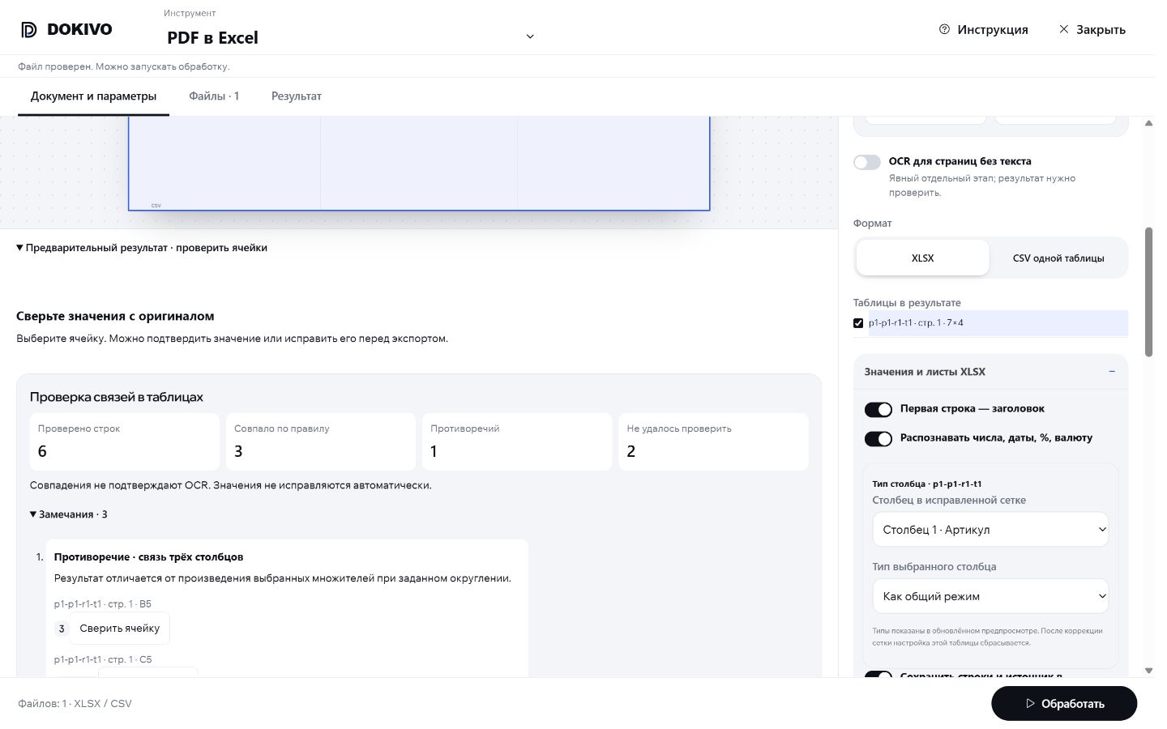Click the Файлов: 1 · XLSX / CSV status text
Viewport: 1167px width, 729px height.
coord(75,703)
